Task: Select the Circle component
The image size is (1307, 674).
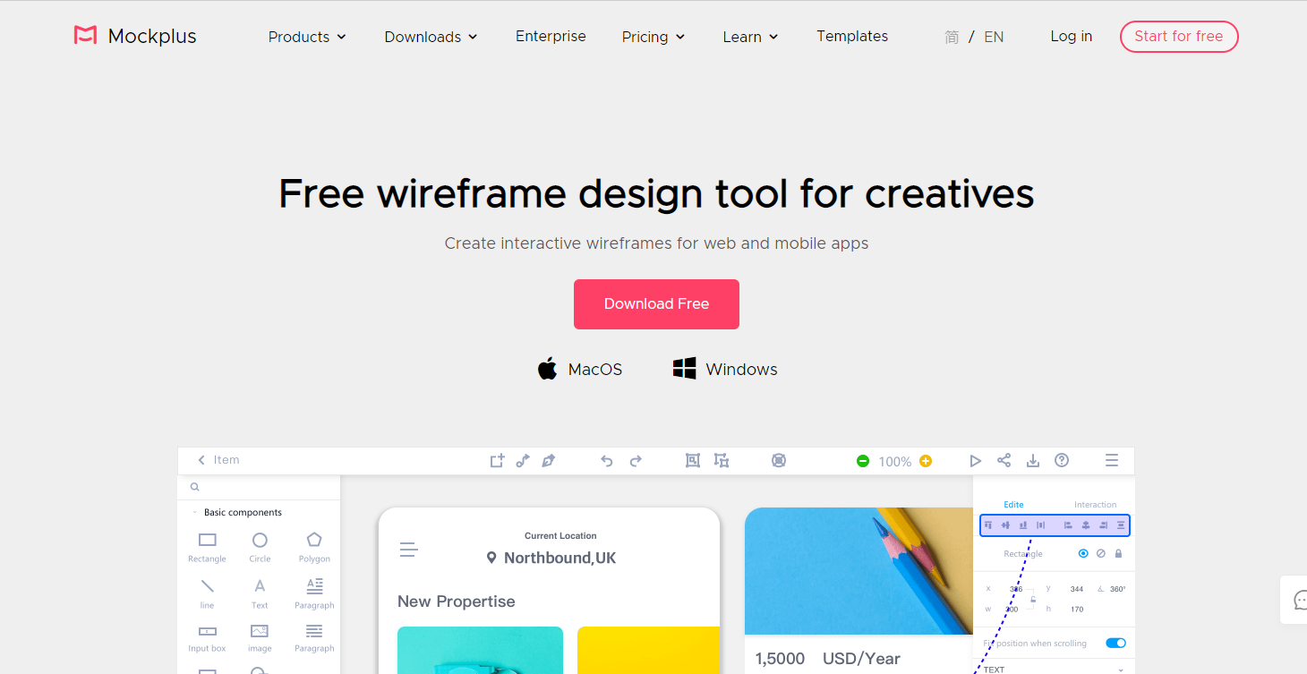Action: [260, 547]
